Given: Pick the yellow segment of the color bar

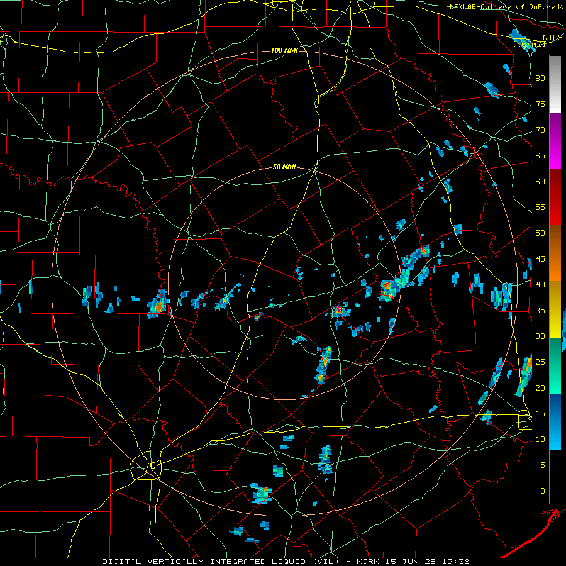Looking at the screenshot, I should coord(555,309).
